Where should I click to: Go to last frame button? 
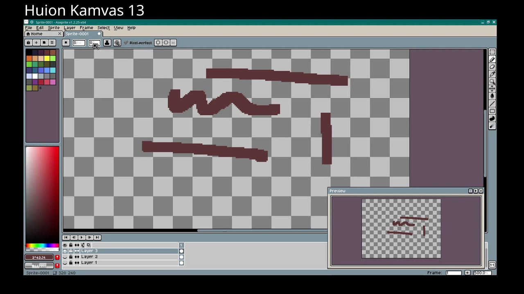97,237
